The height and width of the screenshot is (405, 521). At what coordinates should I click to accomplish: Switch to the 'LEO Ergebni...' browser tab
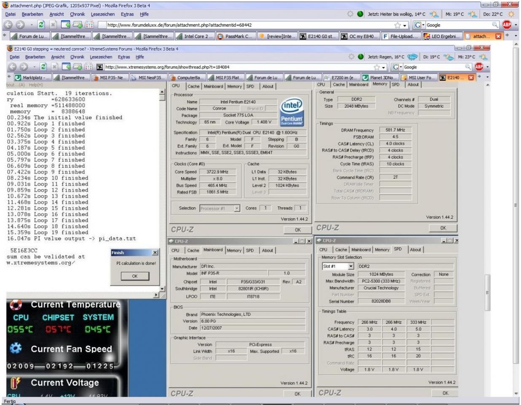click(442, 36)
